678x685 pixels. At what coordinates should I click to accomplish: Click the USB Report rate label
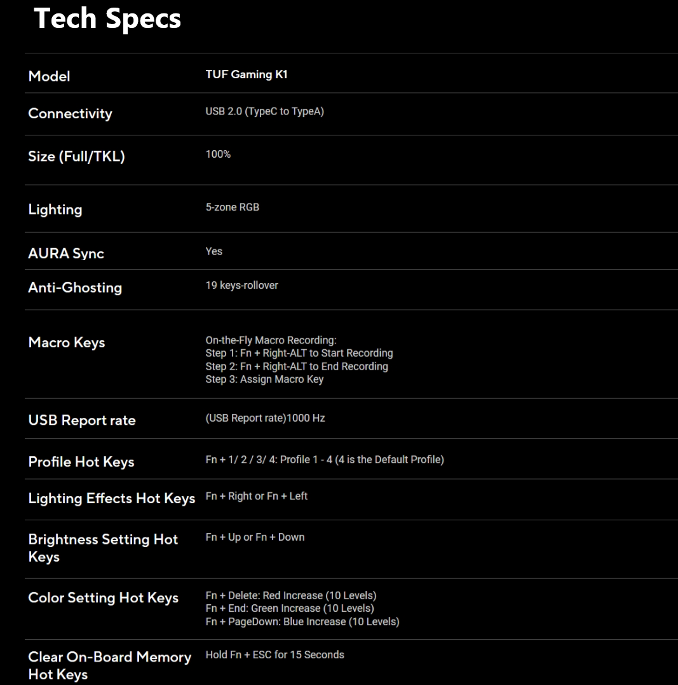82,420
